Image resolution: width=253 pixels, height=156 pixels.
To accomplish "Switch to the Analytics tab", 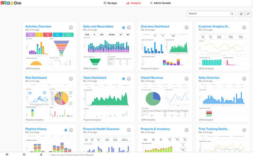I will tap(133, 3).
